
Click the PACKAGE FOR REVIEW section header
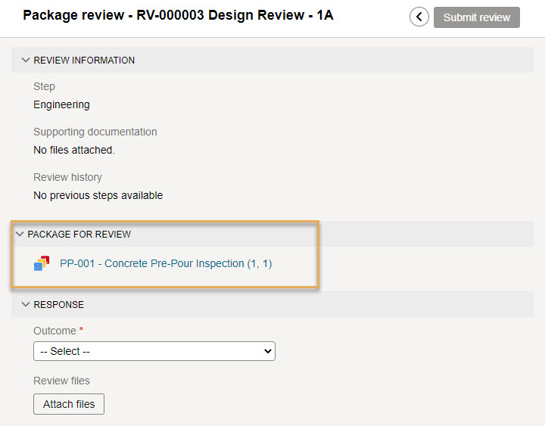(79, 235)
